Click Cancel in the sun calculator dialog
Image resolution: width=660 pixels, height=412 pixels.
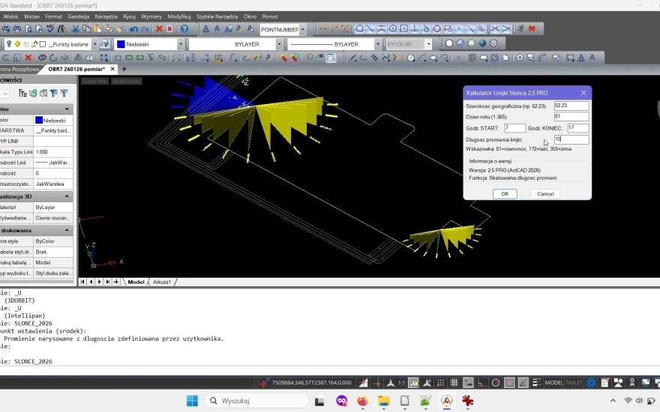pos(545,194)
